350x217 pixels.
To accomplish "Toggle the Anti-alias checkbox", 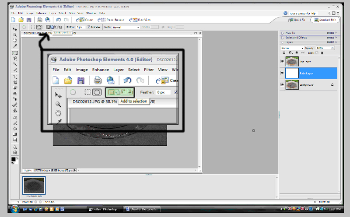I will tap(89, 27).
